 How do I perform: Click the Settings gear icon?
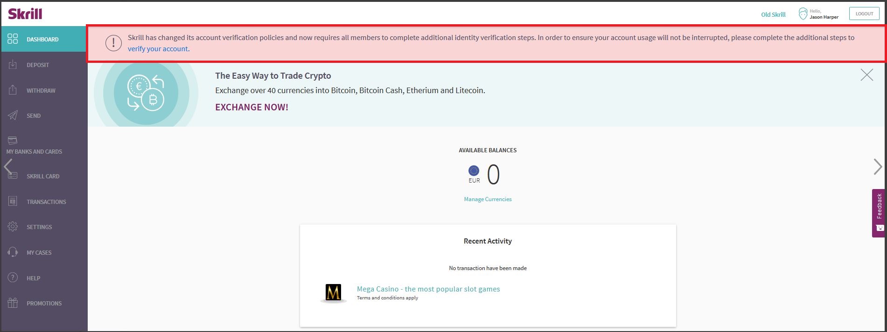click(13, 226)
